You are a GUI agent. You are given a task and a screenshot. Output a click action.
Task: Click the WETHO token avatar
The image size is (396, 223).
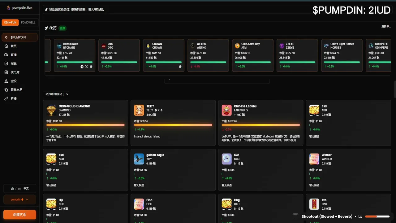[193, 46]
